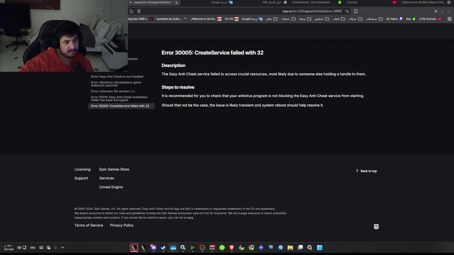Screen dimensions: 454x255
Task: Open Brave browser from the taskbar
Action: [x=232, y=248]
